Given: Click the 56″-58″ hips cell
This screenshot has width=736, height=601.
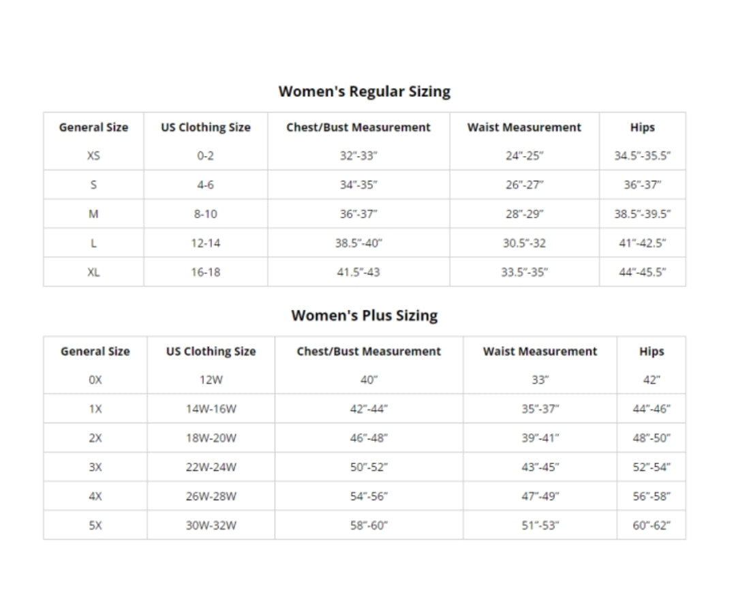Looking at the screenshot, I should coord(651,496).
